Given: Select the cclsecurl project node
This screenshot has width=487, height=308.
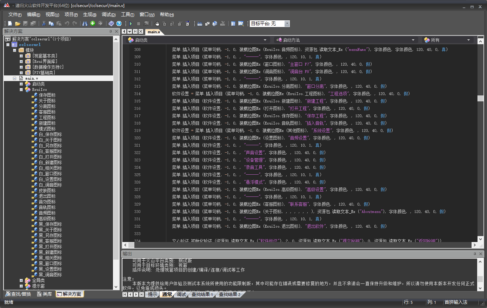Looking at the screenshot, I should [x=30, y=45].
